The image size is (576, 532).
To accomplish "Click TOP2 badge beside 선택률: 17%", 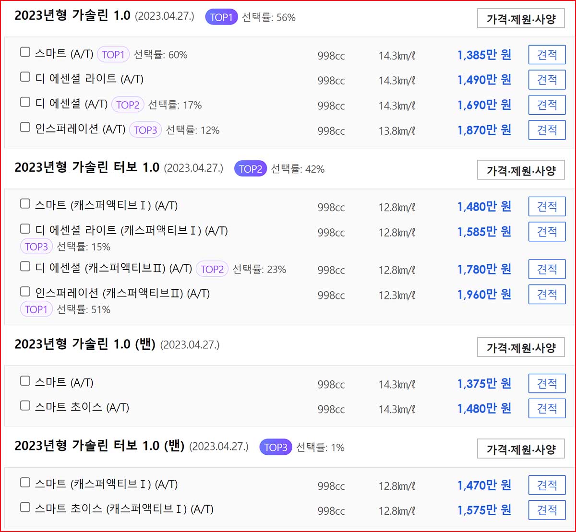I will tap(128, 105).
